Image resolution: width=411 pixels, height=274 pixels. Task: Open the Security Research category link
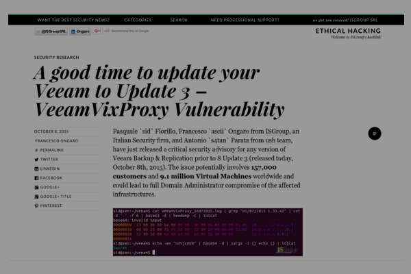pos(56,58)
